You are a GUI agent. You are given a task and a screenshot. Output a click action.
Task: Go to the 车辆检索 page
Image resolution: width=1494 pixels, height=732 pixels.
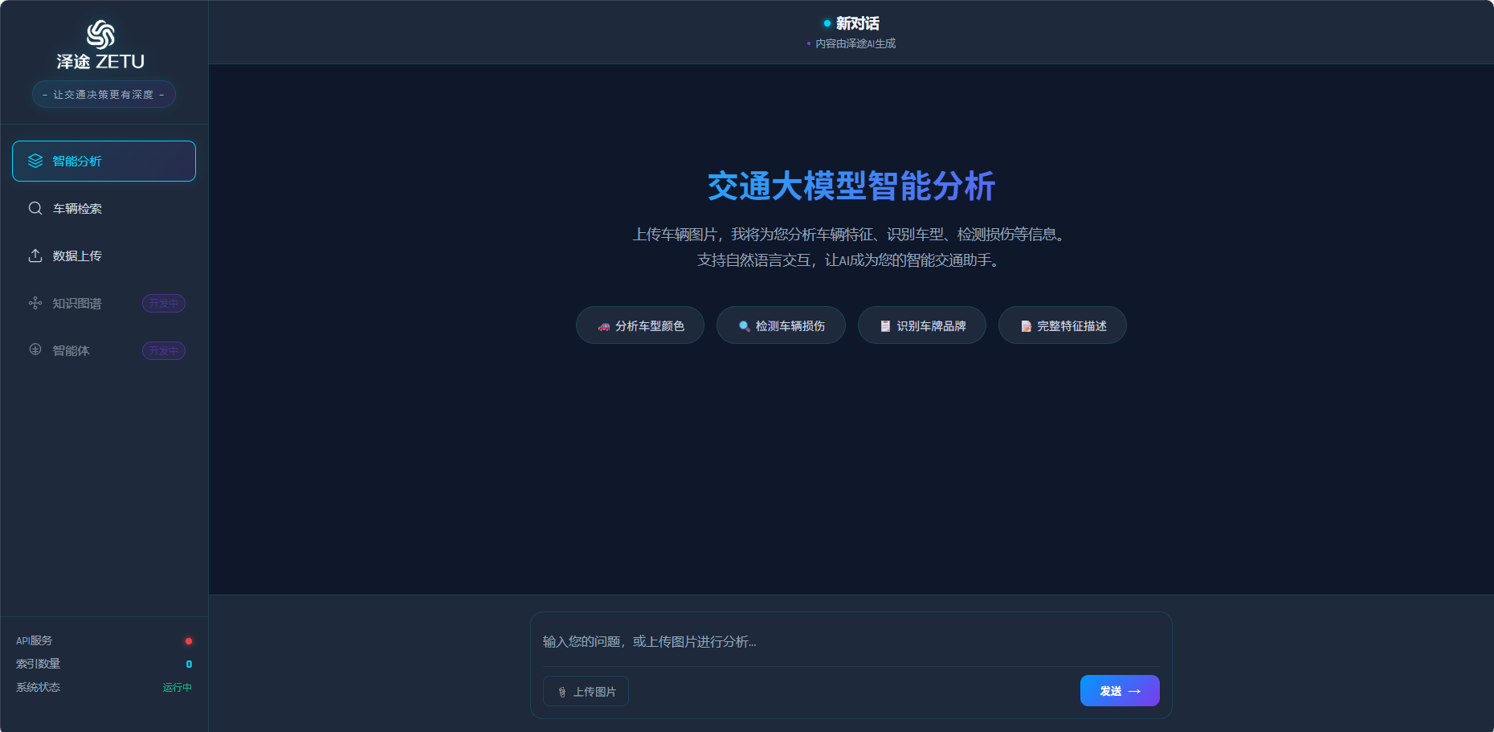pos(104,208)
